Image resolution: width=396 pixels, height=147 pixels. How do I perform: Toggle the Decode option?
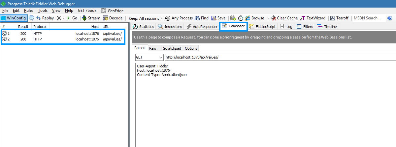pyautogui.click(x=113, y=18)
